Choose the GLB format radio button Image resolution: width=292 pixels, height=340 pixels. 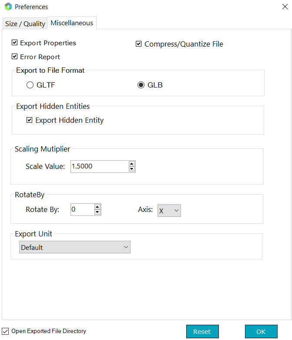coord(141,85)
